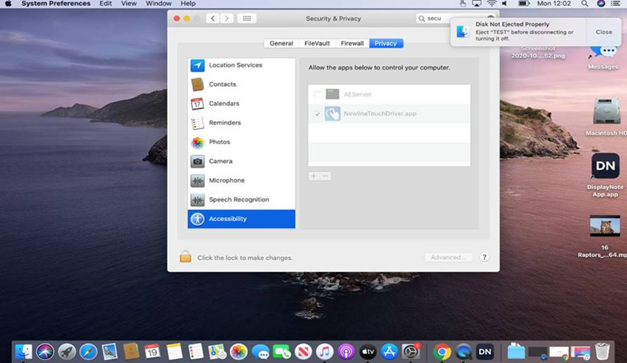This screenshot has width=627, height=363.
Task: Switch to the FileVault tab
Action: pos(318,44)
